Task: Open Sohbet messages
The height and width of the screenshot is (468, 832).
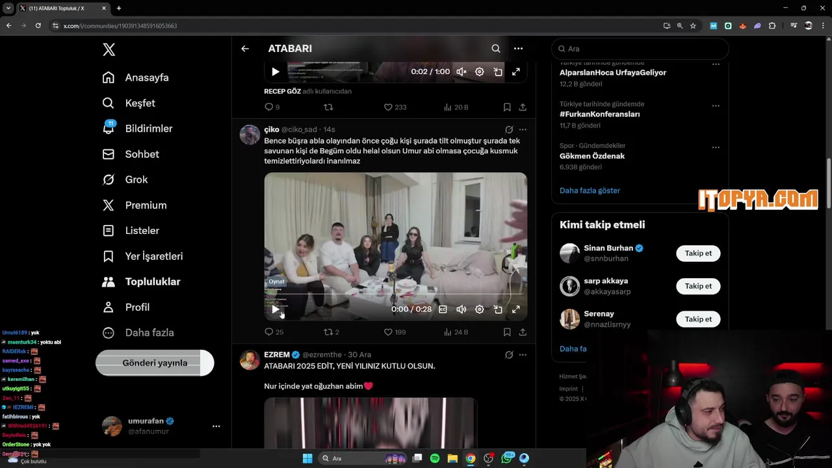Action: click(131, 154)
